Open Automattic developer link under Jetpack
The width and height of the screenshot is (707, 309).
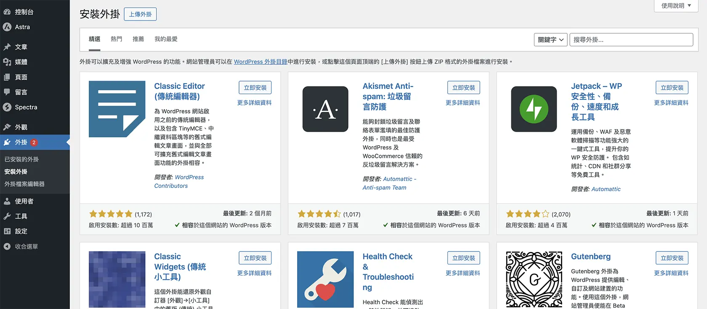click(606, 189)
